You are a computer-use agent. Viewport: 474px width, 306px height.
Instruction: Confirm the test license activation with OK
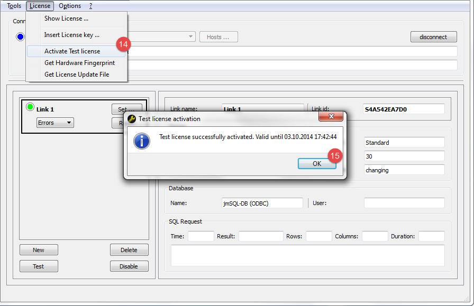316,163
